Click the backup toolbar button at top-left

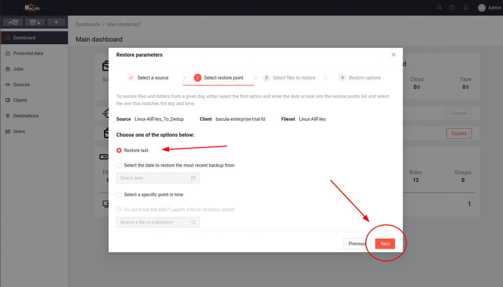13,22
